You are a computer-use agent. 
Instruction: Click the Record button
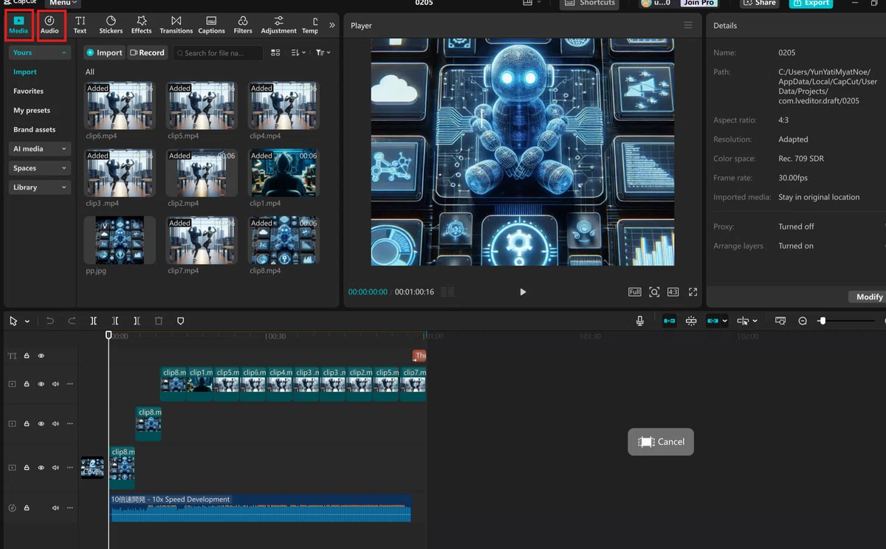[147, 53]
